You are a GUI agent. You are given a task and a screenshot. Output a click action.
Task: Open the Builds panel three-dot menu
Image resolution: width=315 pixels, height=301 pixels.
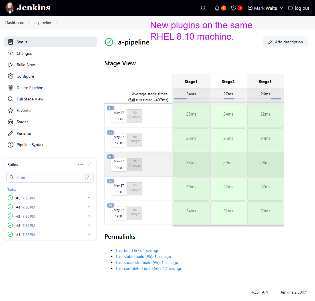pyautogui.click(x=80, y=165)
